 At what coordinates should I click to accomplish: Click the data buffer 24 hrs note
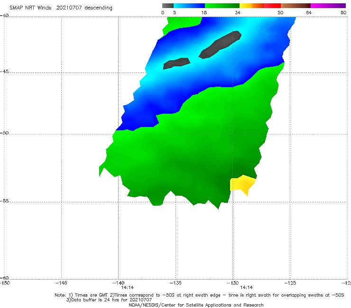(x=109, y=300)
